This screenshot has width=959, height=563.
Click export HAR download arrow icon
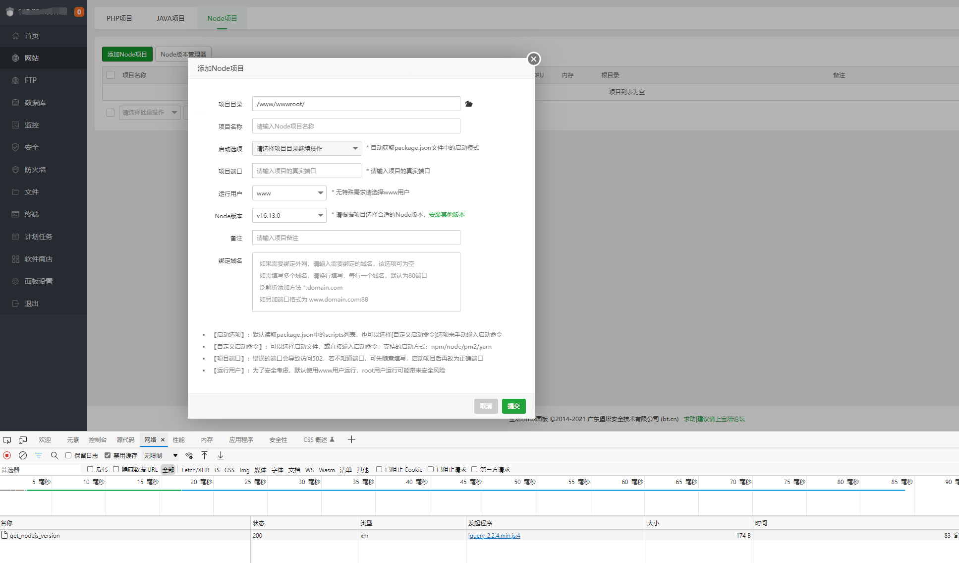coord(221,455)
